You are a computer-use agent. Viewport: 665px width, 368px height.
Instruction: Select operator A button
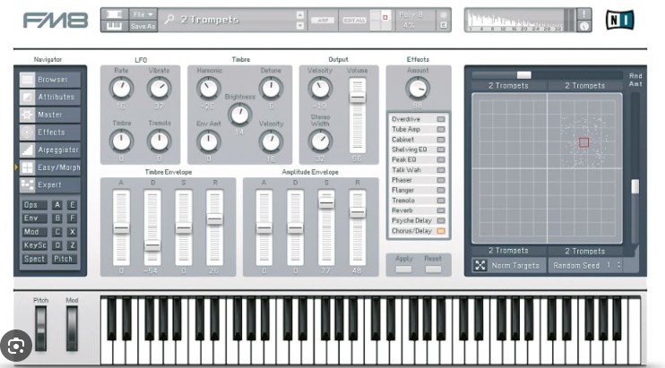pyautogui.click(x=57, y=205)
